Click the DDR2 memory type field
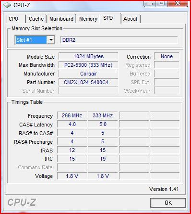Viewport: 191px width, 214px height. (119, 40)
